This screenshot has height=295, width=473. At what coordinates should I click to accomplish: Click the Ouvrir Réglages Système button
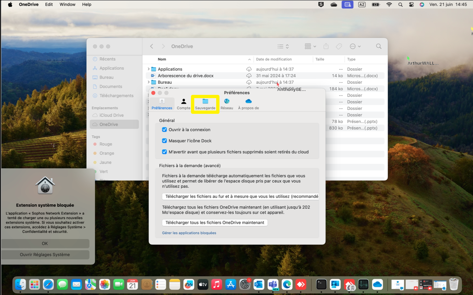[45, 254]
